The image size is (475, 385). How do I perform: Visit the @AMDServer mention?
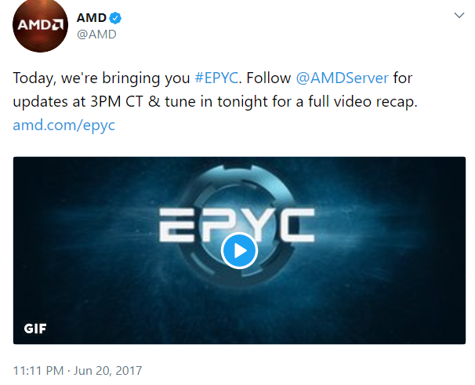click(x=343, y=78)
